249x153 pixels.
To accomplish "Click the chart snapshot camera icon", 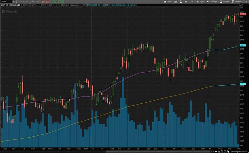I will click(x=176, y=2).
